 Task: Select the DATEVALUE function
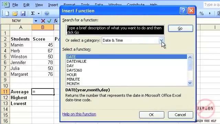pyautogui.click(x=126, y=61)
